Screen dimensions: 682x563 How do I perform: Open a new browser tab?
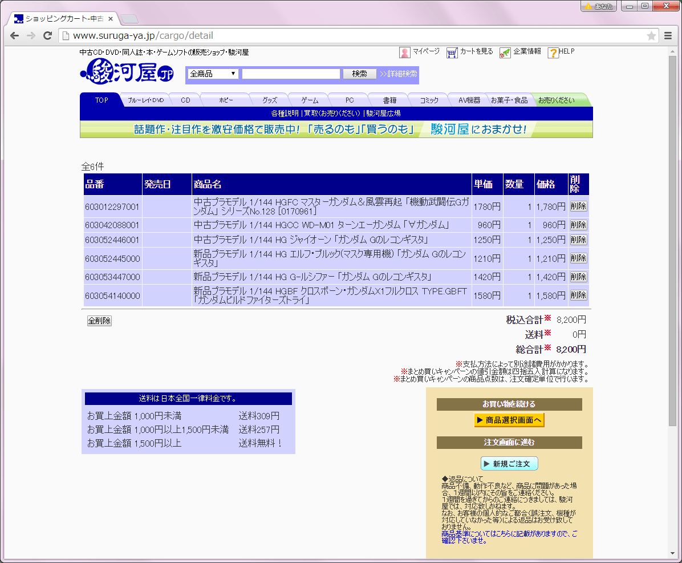point(129,19)
